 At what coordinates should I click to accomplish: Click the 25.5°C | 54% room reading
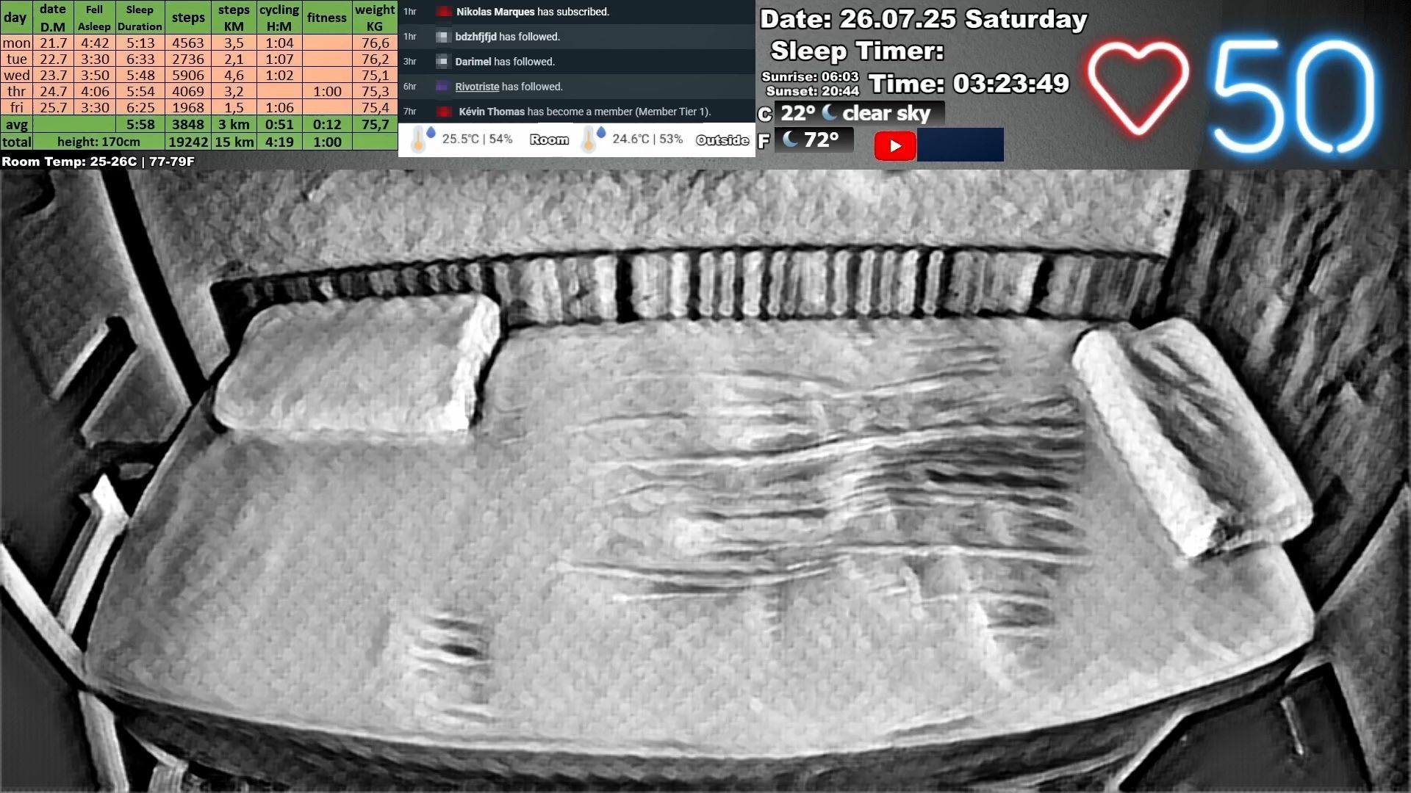click(477, 139)
